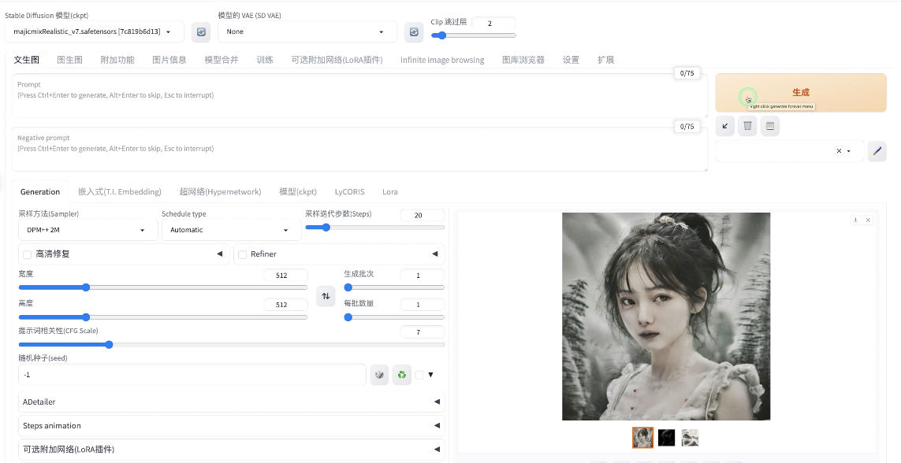Screen dimensions: 901x463
Task: Randomize the seed with the dice icon
Action: [x=379, y=375]
